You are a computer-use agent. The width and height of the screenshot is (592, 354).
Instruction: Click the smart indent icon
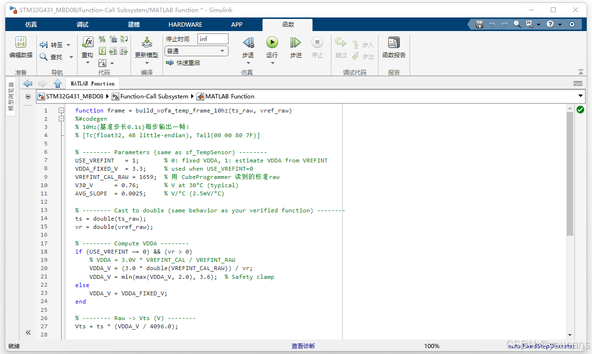[x=102, y=51]
